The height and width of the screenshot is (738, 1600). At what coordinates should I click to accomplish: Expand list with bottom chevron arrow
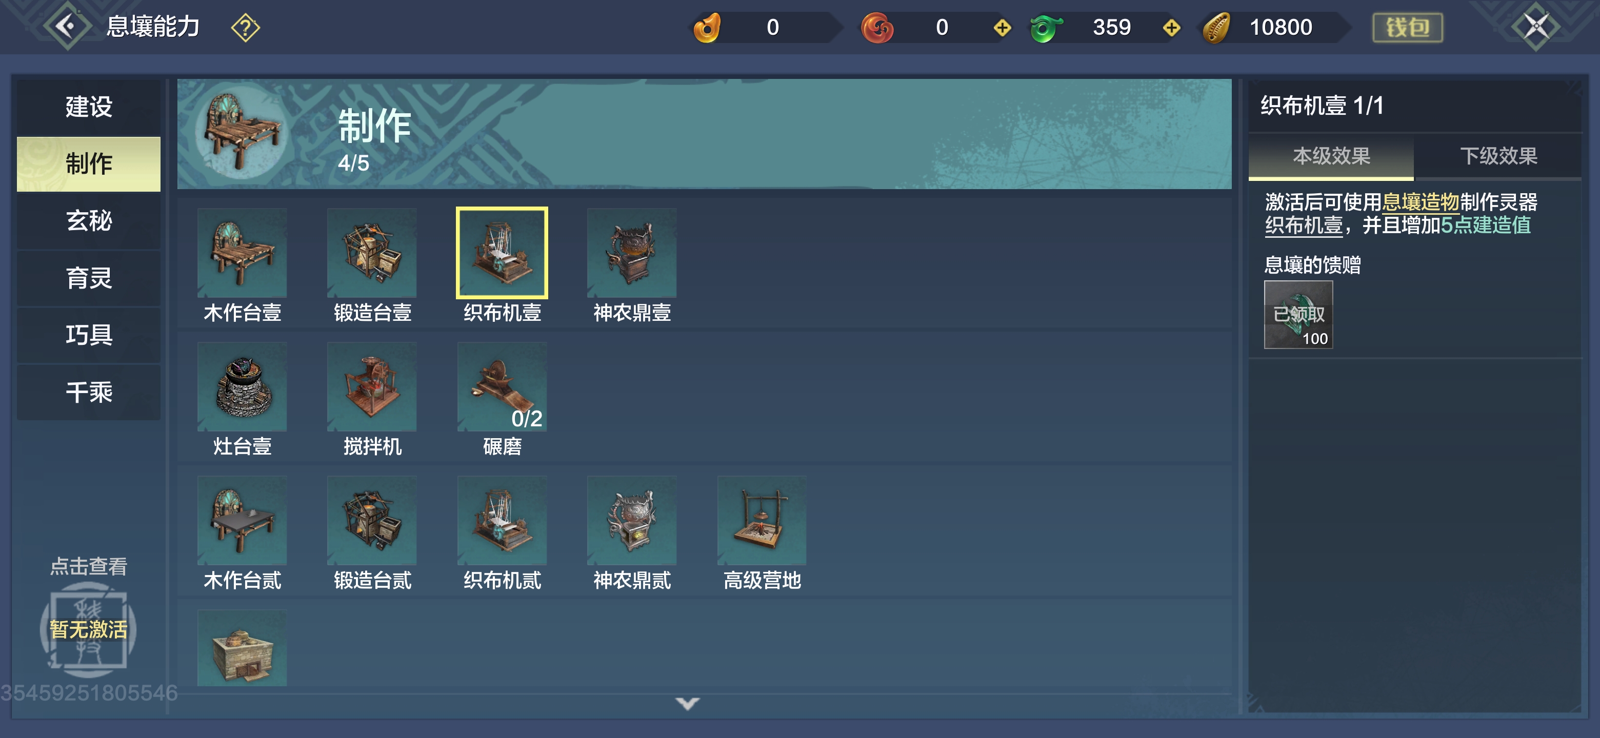[x=688, y=703]
